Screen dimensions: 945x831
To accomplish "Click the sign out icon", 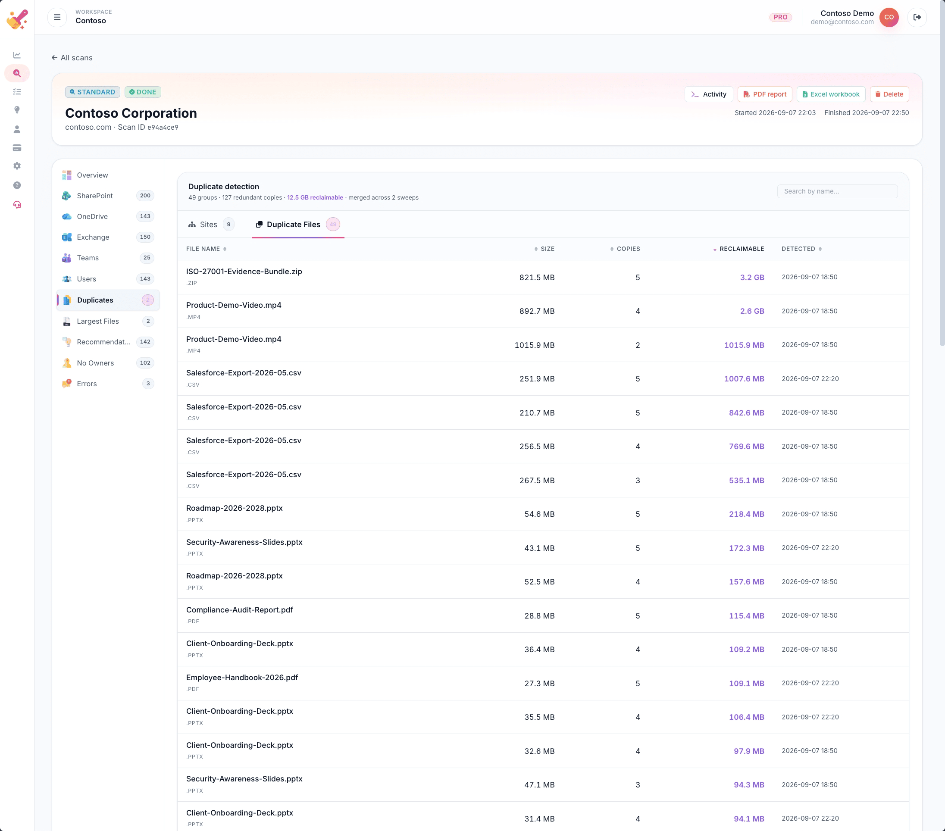I will point(917,17).
